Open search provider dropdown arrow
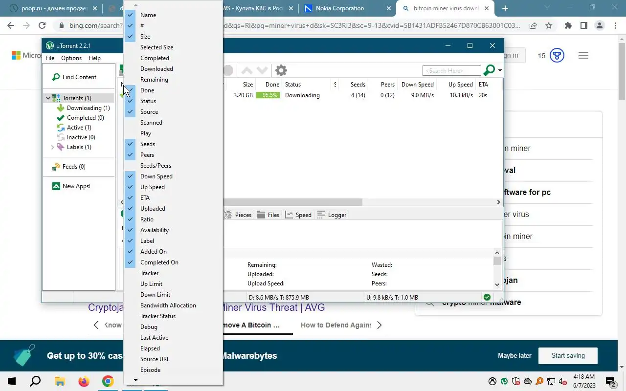 (x=500, y=71)
